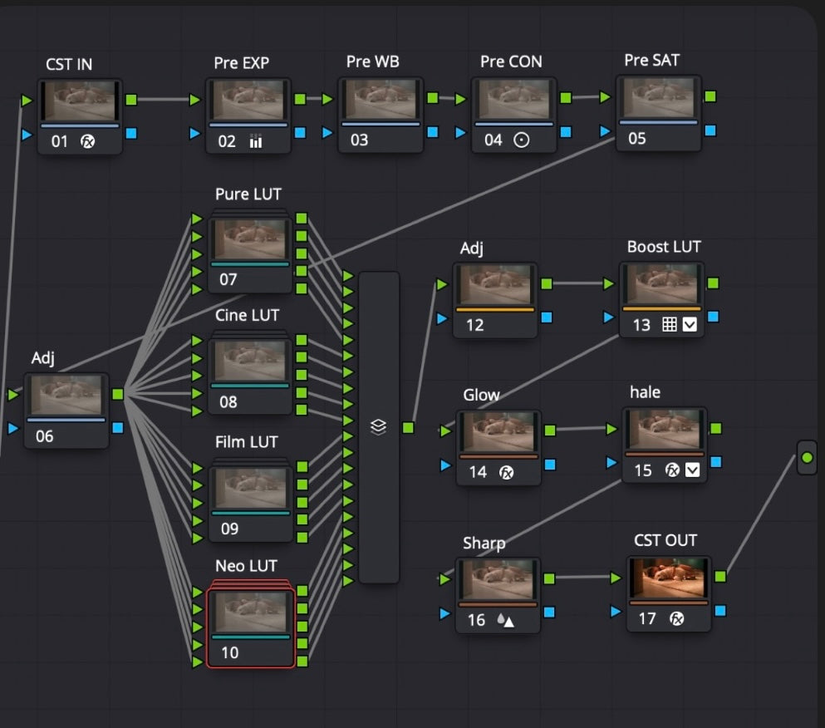The height and width of the screenshot is (728, 825).
Task: Select the Glow node thumbnail
Action: click(x=498, y=432)
